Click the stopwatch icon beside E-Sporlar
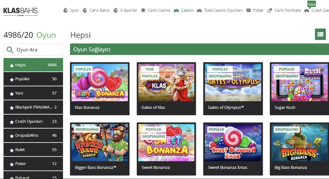This screenshot has height=179, width=329. (x=116, y=10)
